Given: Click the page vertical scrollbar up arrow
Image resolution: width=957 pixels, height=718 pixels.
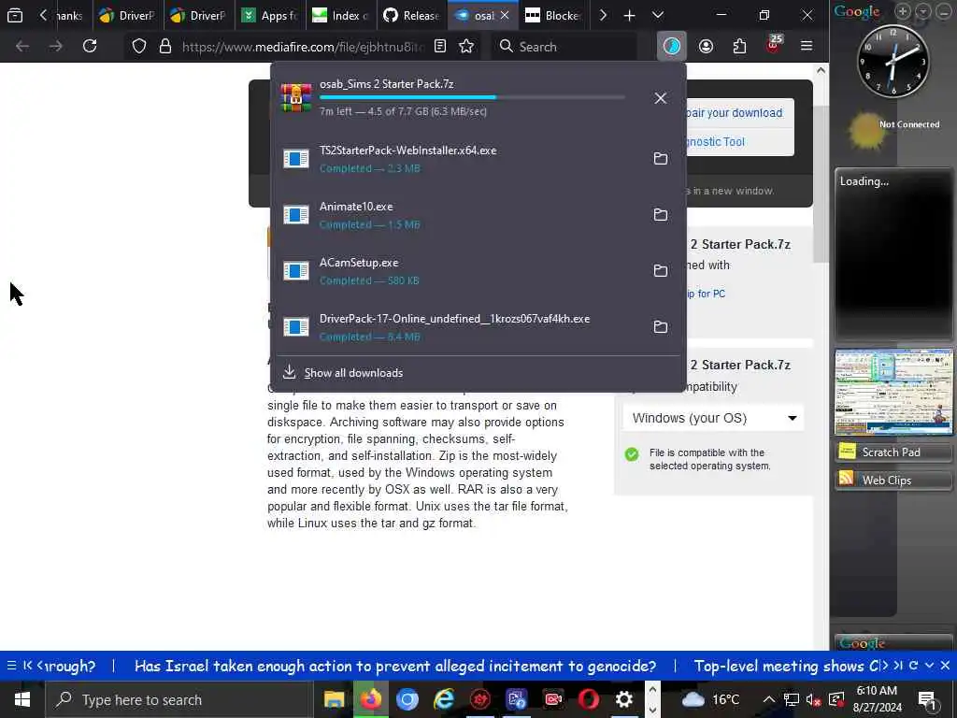Looking at the screenshot, I should coord(821,70).
